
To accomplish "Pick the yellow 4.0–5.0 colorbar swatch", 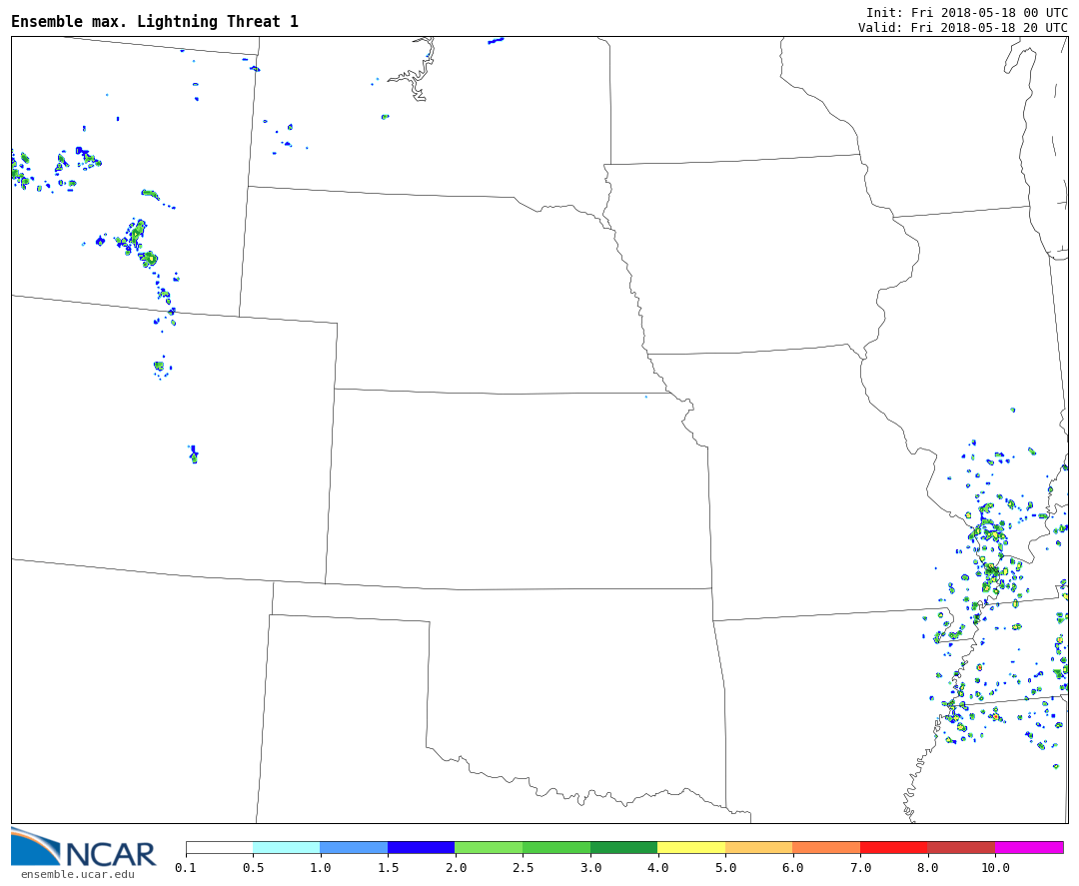I will pyautogui.click(x=691, y=847).
